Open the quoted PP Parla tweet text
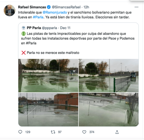The image size is (144, 140). click(78, 43)
